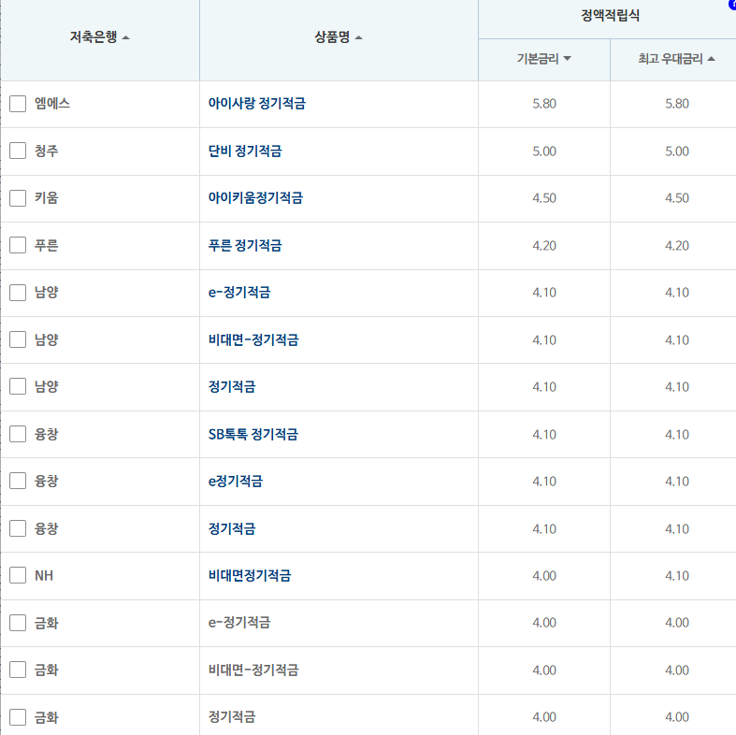The height and width of the screenshot is (735, 736).
Task: Check the 키움 row checkbox
Action: (18, 198)
